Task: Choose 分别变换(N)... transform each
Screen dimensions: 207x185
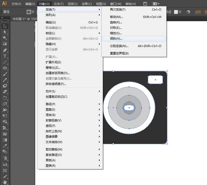Action: click(x=134, y=46)
